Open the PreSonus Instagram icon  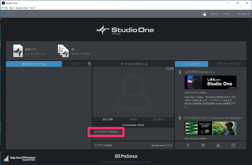coord(233,145)
